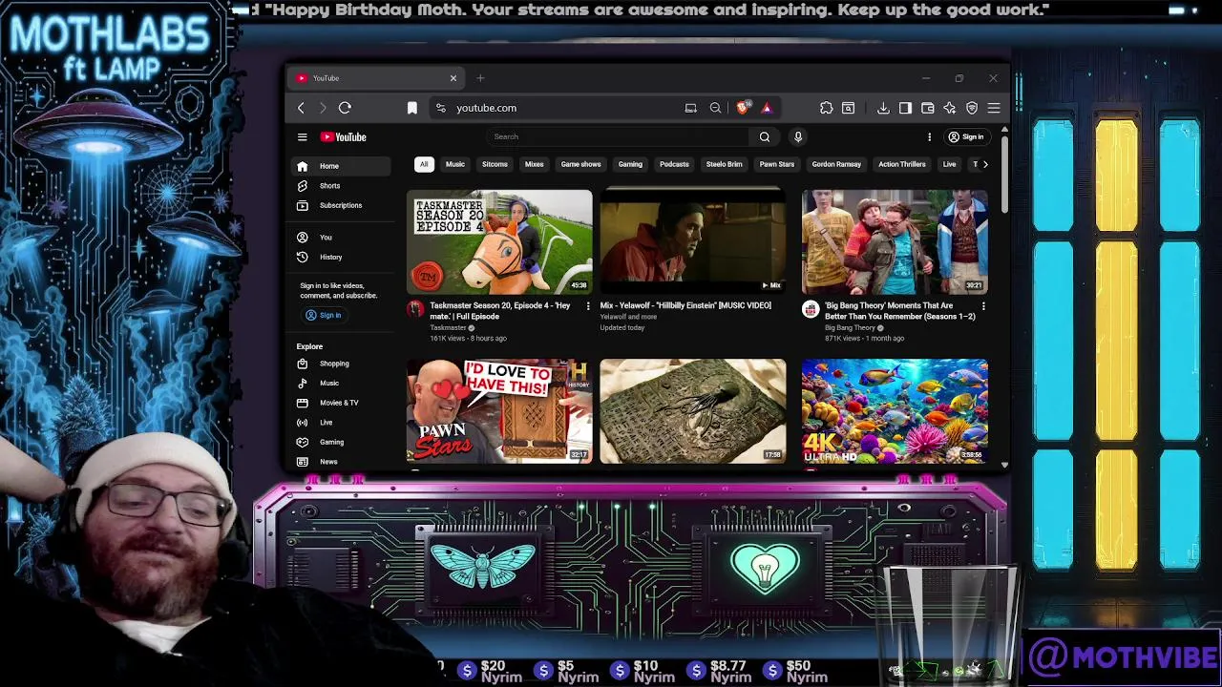Open the Big Bang Theory channel link
This screenshot has height=687, width=1222.
[x=850, y=328]
